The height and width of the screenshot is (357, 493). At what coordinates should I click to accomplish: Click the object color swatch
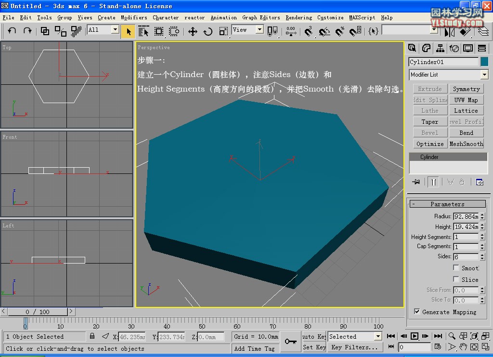tap(484, 62)
